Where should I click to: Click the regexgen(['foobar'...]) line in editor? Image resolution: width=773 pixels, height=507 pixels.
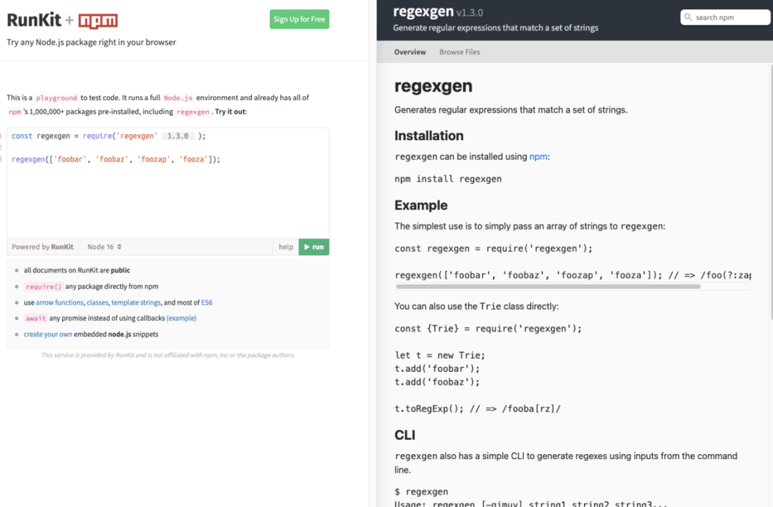click(116, 159)
